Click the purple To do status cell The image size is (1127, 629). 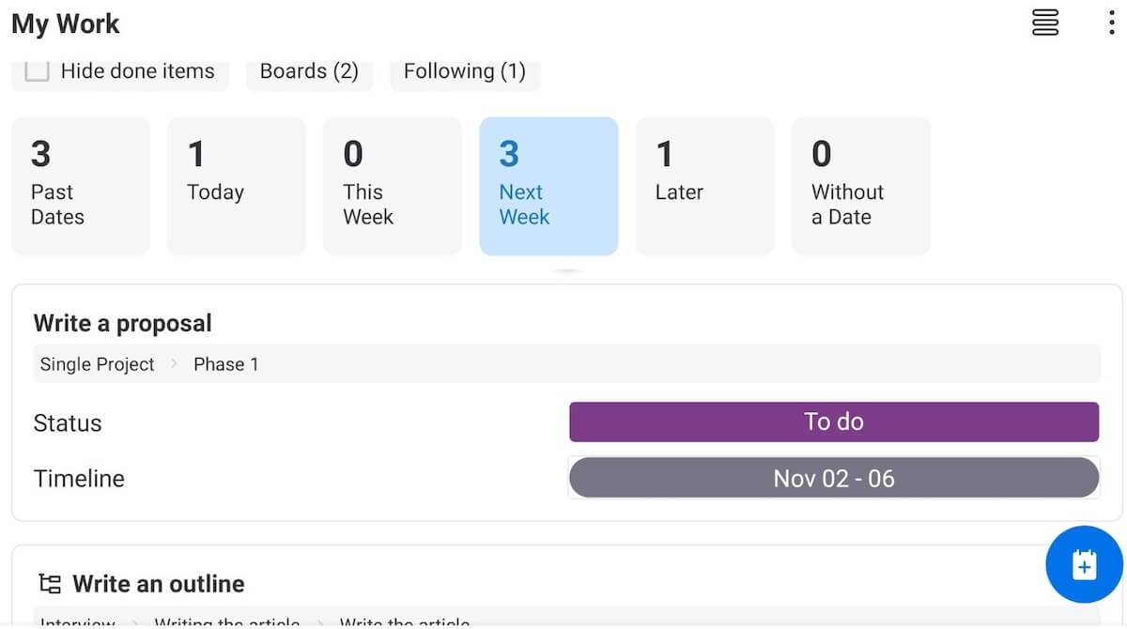[834, 422]
